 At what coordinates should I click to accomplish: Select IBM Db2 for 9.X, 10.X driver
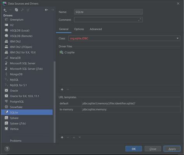point(27,52)
